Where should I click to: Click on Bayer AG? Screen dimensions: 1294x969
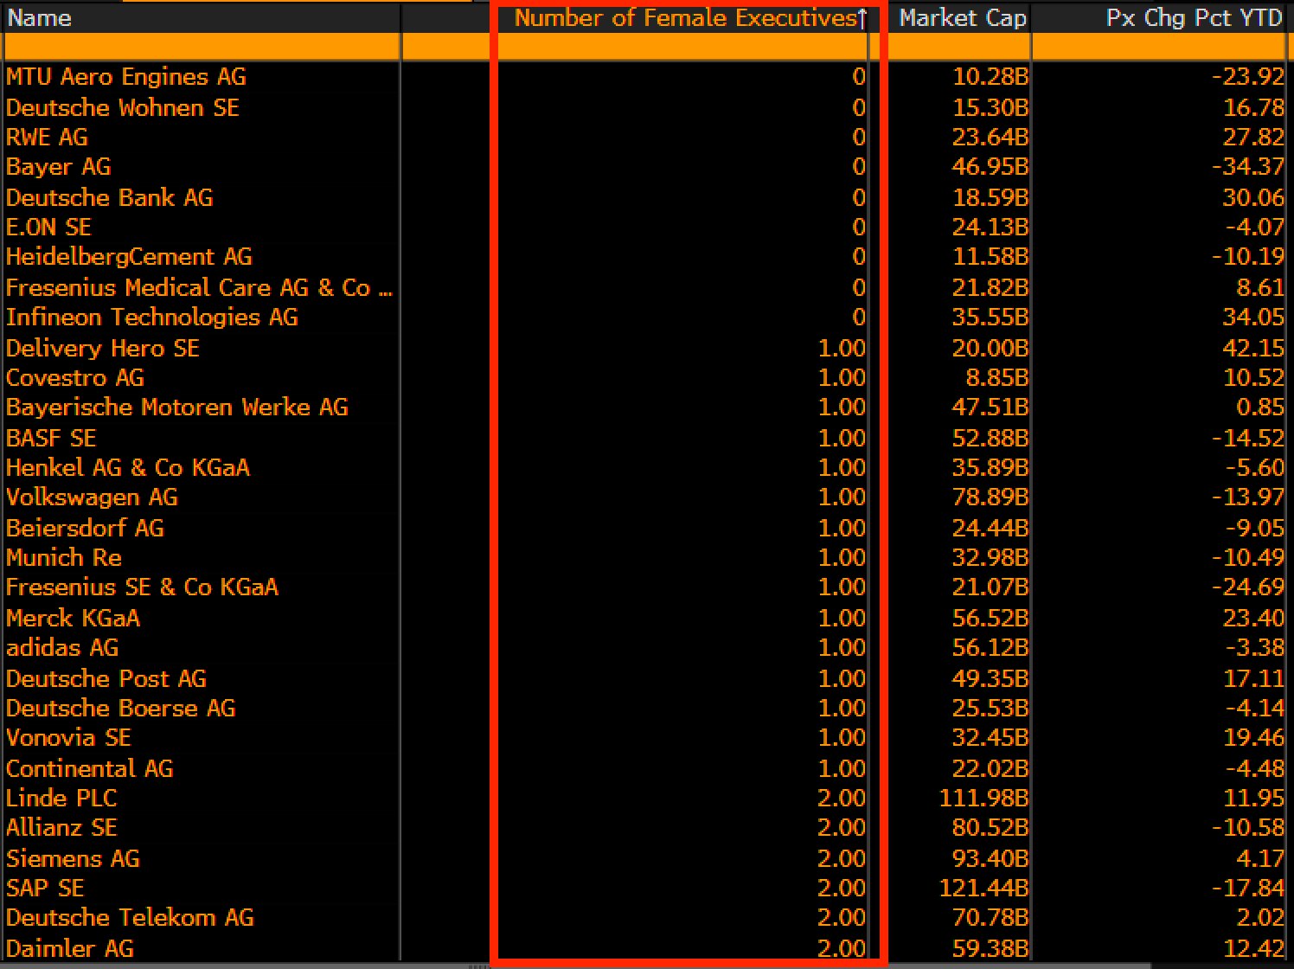coord(59,167)
